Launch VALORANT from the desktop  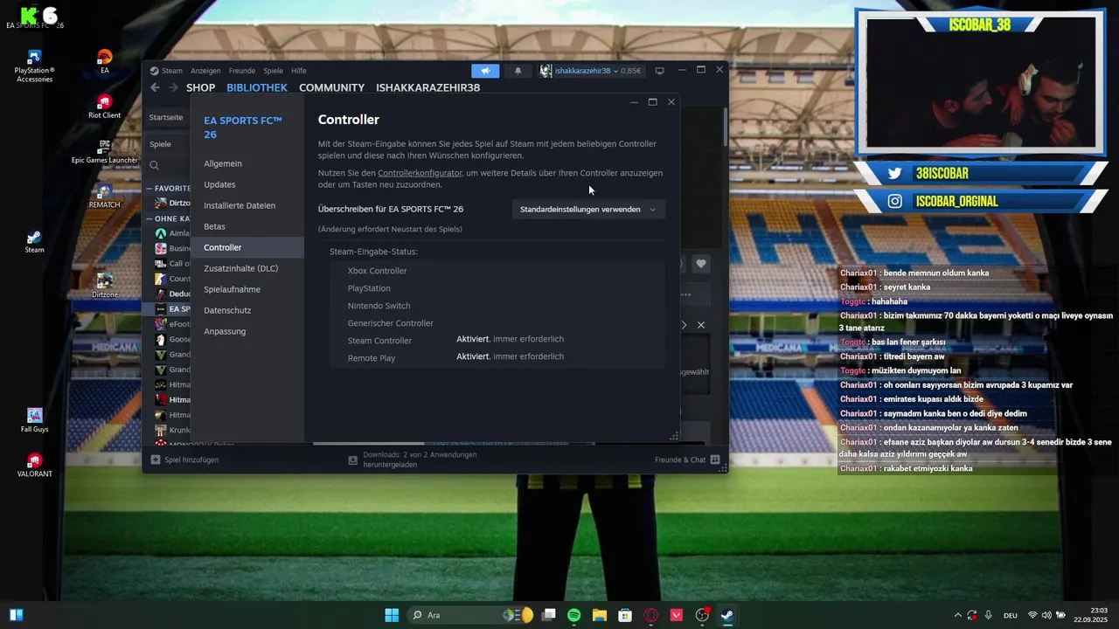click(x=34, y=466)
